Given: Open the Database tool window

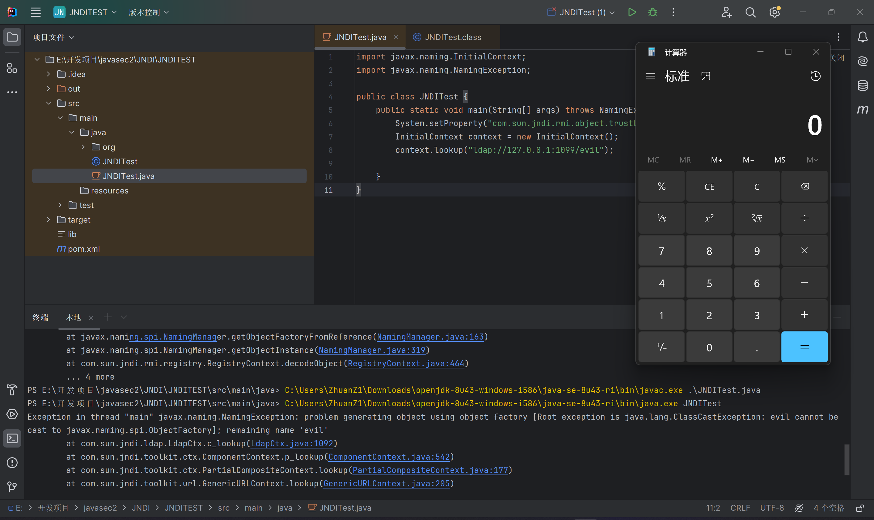Looking at the screenshot, I should [862, 85].
